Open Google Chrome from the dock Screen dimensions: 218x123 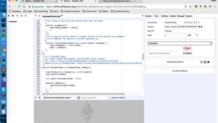(x=3, y=50)
